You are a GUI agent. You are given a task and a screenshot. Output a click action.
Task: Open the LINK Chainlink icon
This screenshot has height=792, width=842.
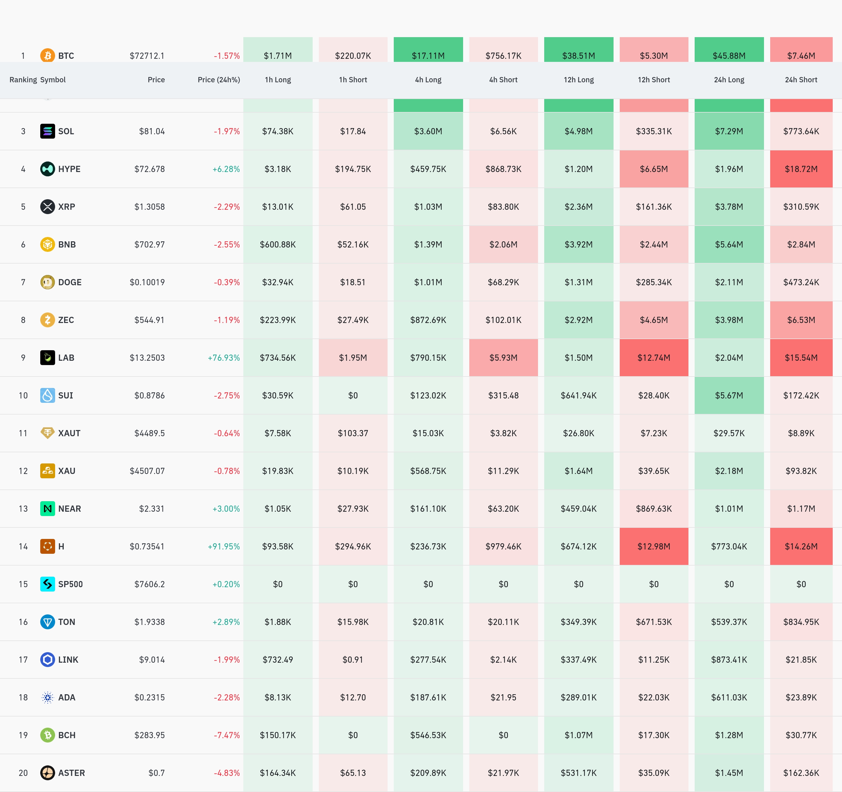[x=47, y=660]
